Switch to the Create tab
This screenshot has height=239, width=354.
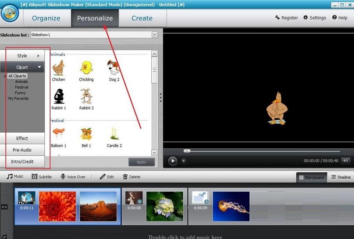tap(142, 18)
